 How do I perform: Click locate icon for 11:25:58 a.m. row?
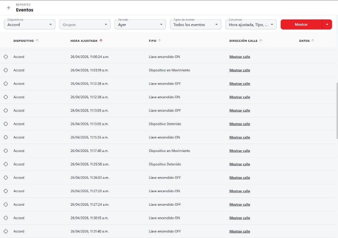(x=6, y=164)
